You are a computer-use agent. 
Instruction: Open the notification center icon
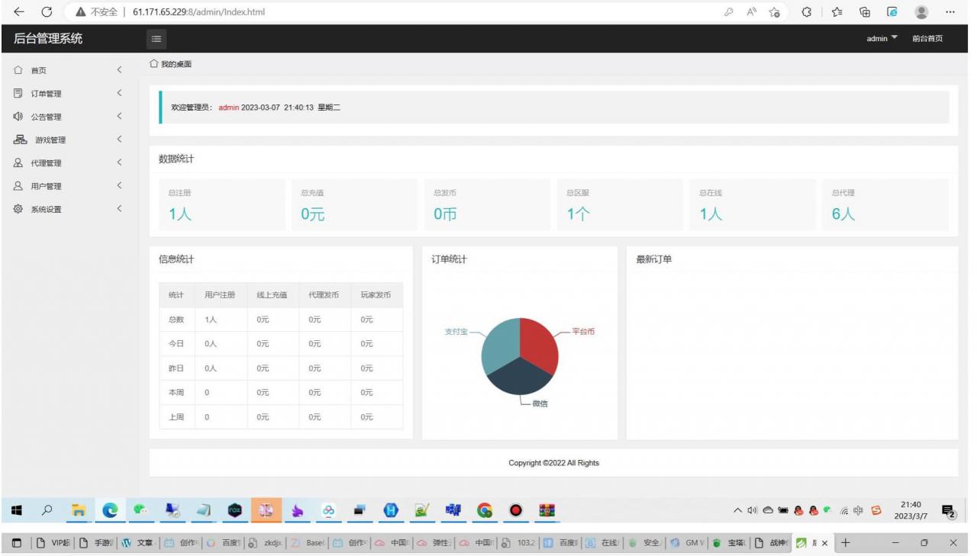coord(950,511)
